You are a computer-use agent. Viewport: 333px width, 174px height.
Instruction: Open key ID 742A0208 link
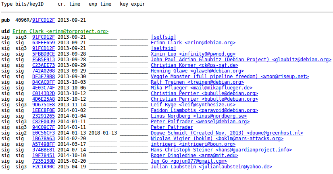coord(43,71)
